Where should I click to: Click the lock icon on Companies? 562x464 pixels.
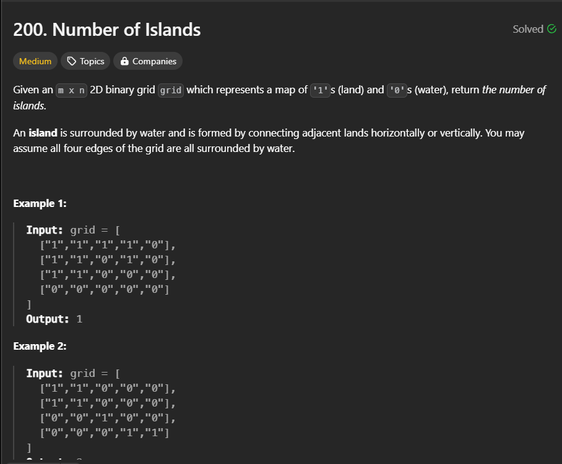pos(125,61)
